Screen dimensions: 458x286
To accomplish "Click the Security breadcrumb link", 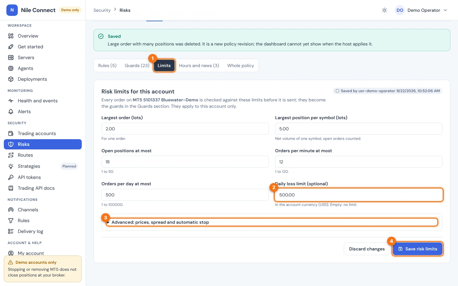I will pos(102,10).
